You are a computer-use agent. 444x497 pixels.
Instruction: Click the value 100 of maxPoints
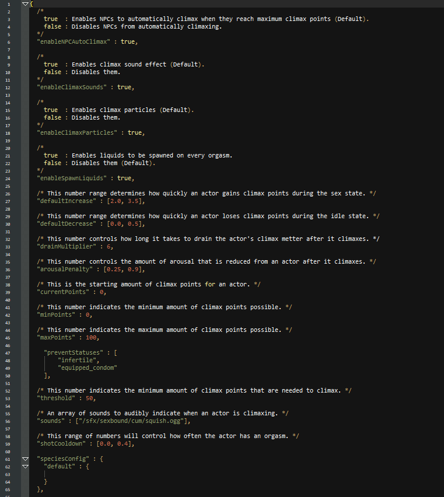(91, 338)
